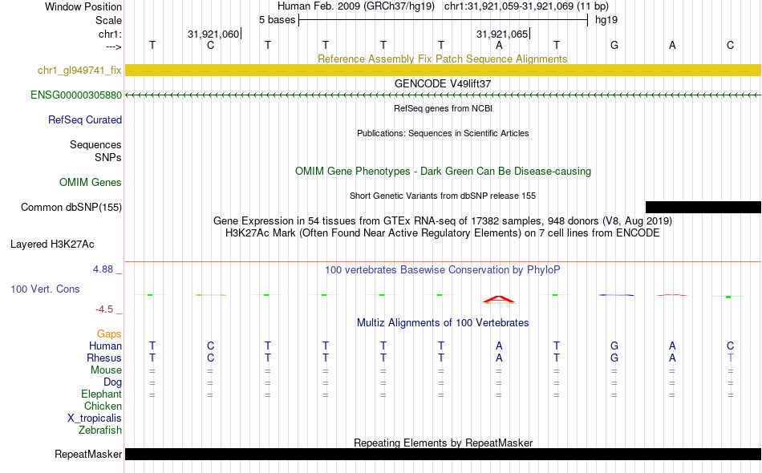Open the GENCODE V49lift37 track title
The image size is (762, 473).
coord(442,83)
